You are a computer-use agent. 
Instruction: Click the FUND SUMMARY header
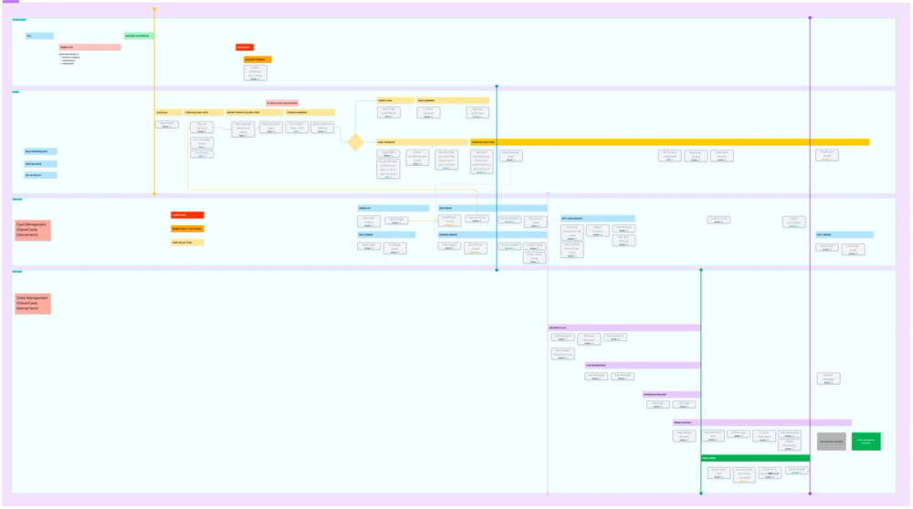(x=453, y=100)
